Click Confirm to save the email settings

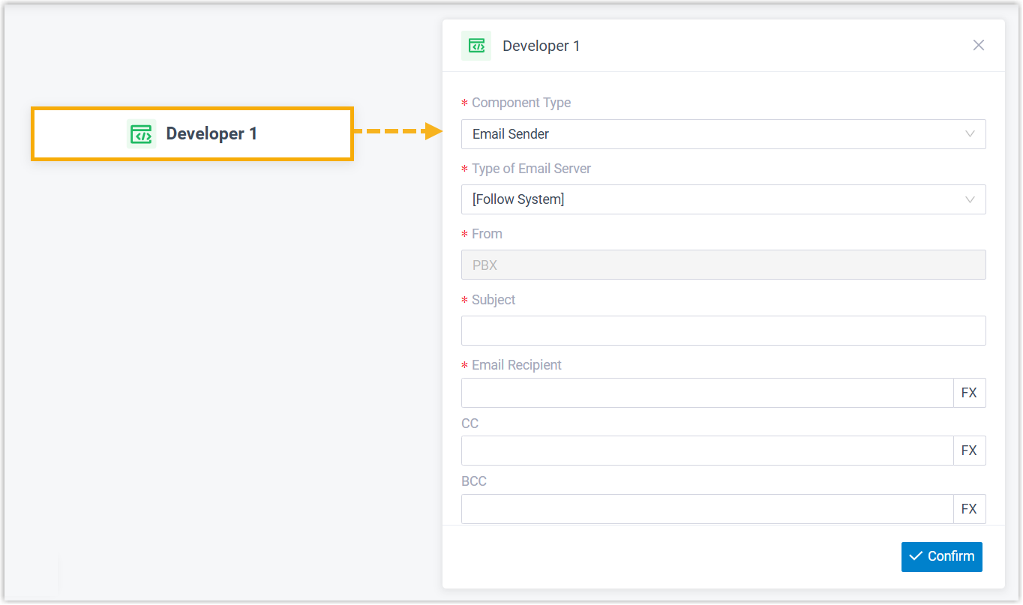[x=941, y=556]
